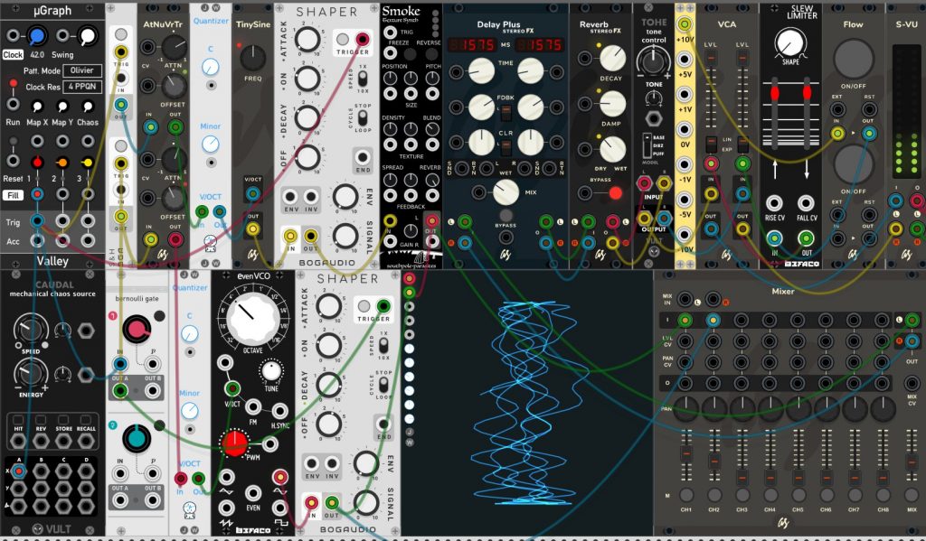
Task: Click the Mixer MIX CV jack
Action: click(x=912, y=384)
